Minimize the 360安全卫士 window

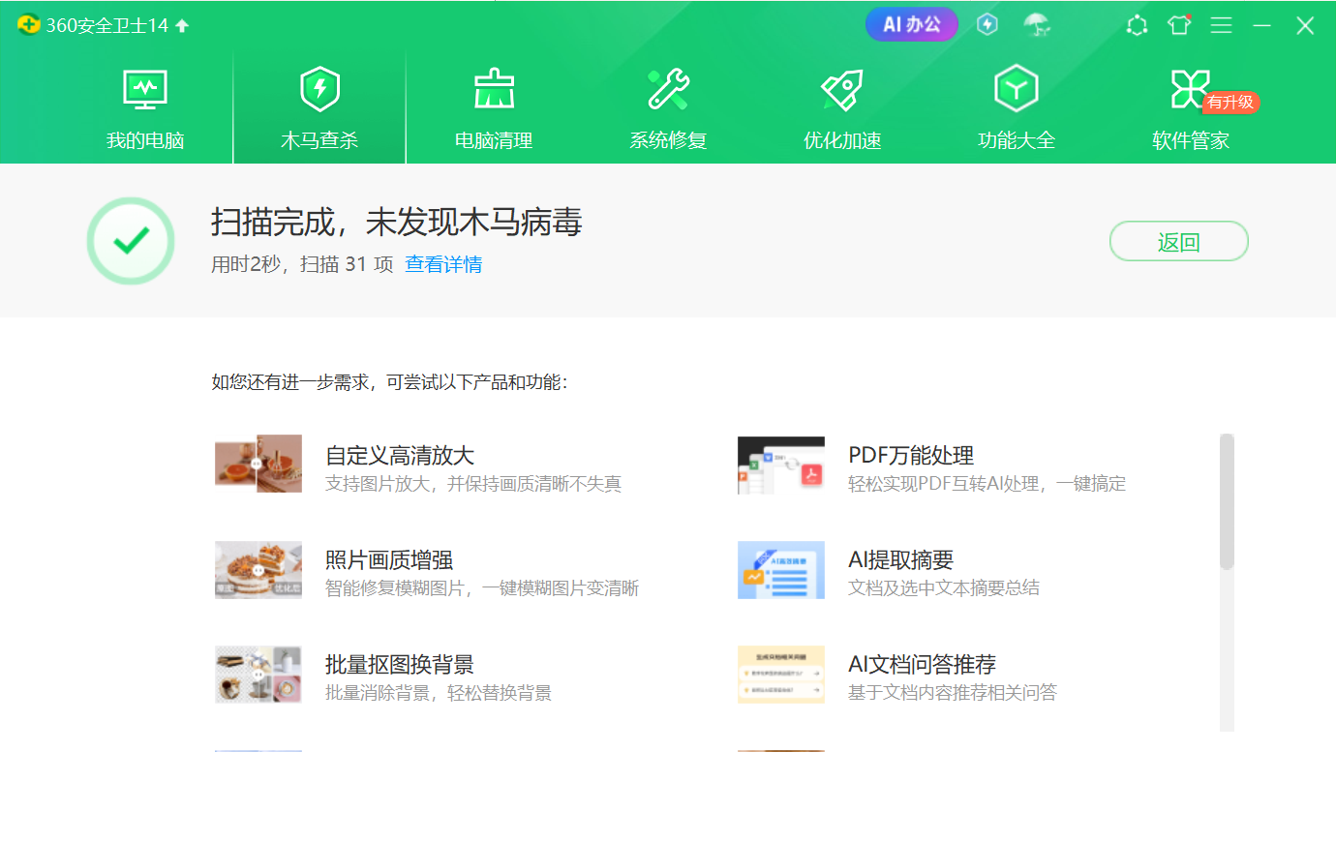1261,25
